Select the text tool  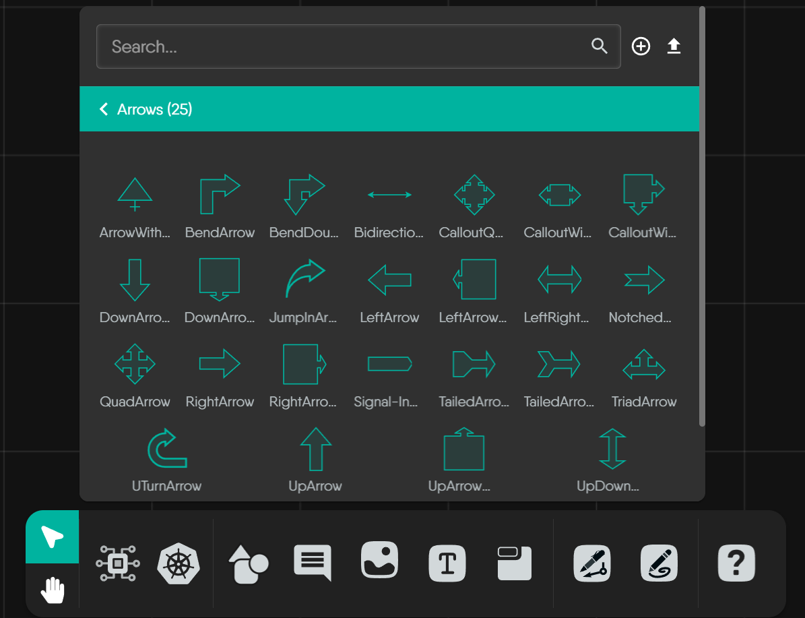[x=447, y=564]
